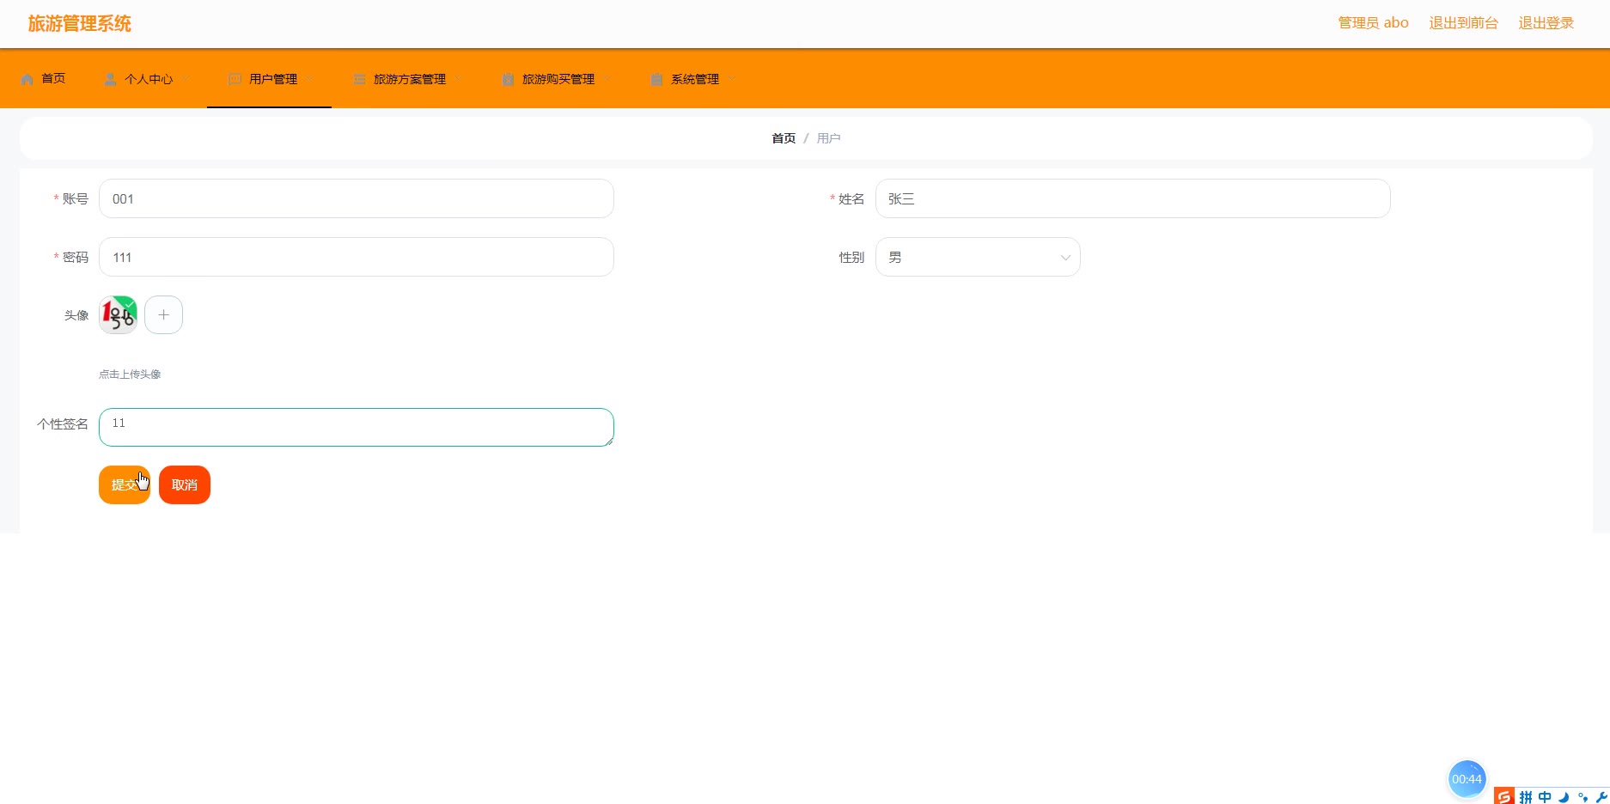Viewport: 1610px width, 804px height.
Task: Click 首页 in the breadcrumb
Action: click(784, 138)
